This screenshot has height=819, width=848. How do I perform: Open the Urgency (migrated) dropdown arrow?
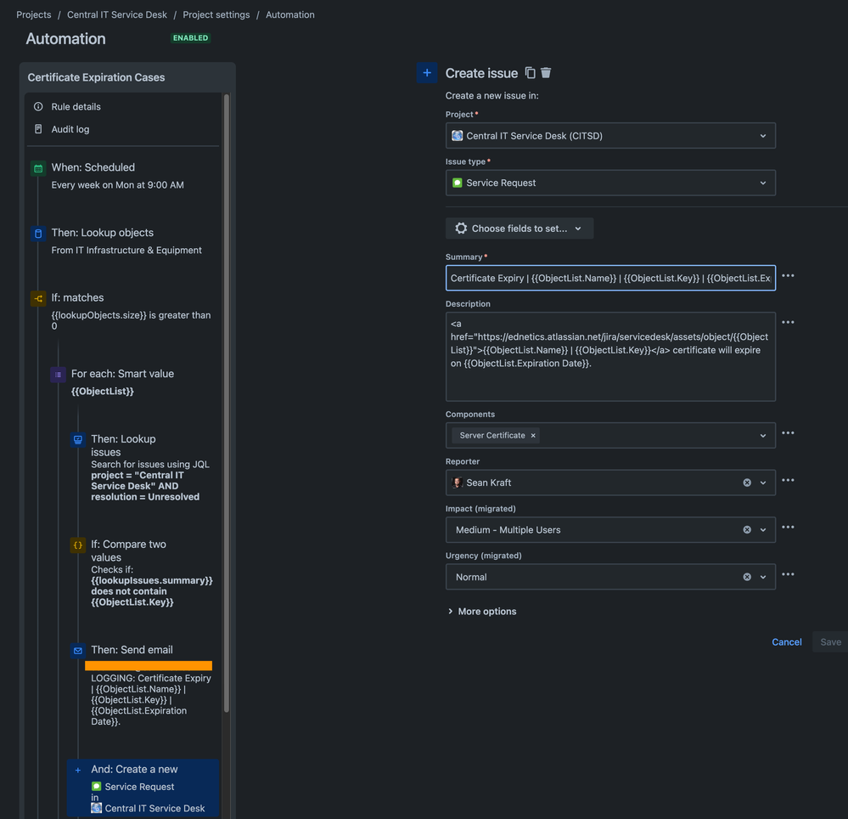click(x=763, y=577)
